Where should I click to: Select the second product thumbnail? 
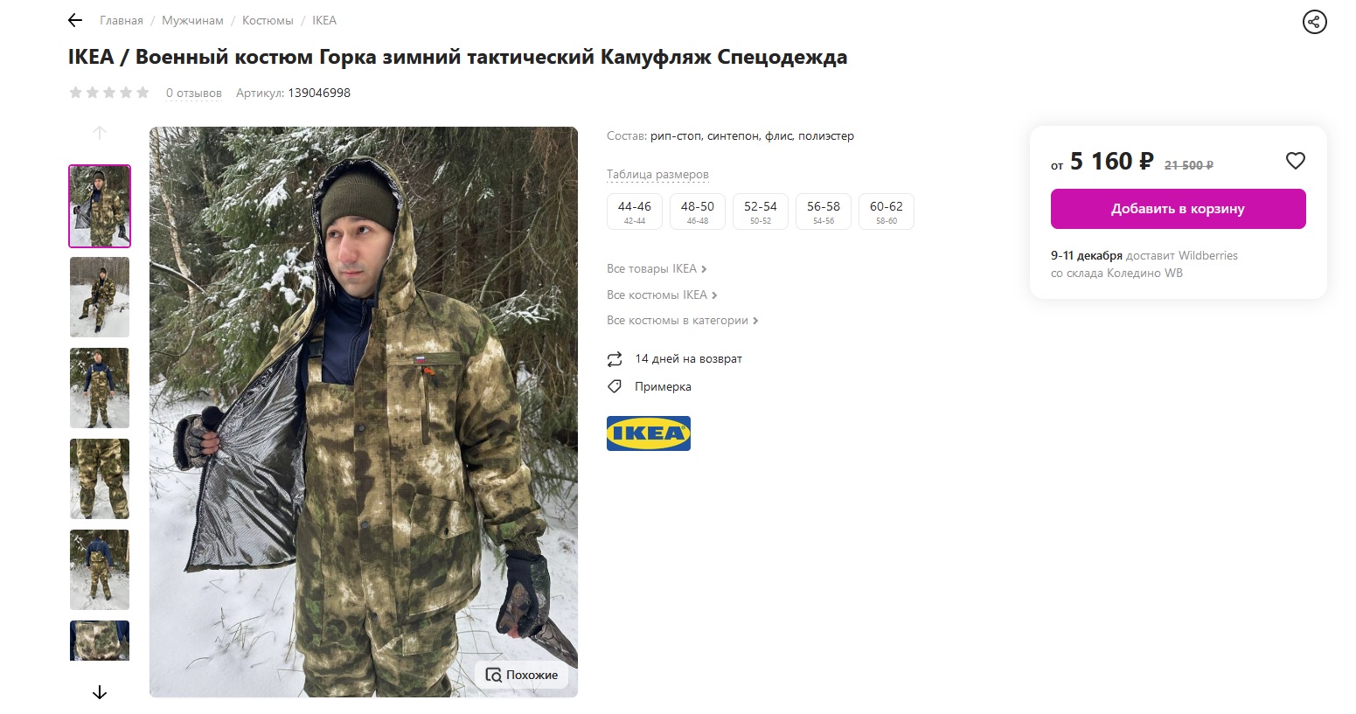(x=100, y=297)
